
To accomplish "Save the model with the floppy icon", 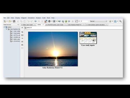I will point(14,21).
